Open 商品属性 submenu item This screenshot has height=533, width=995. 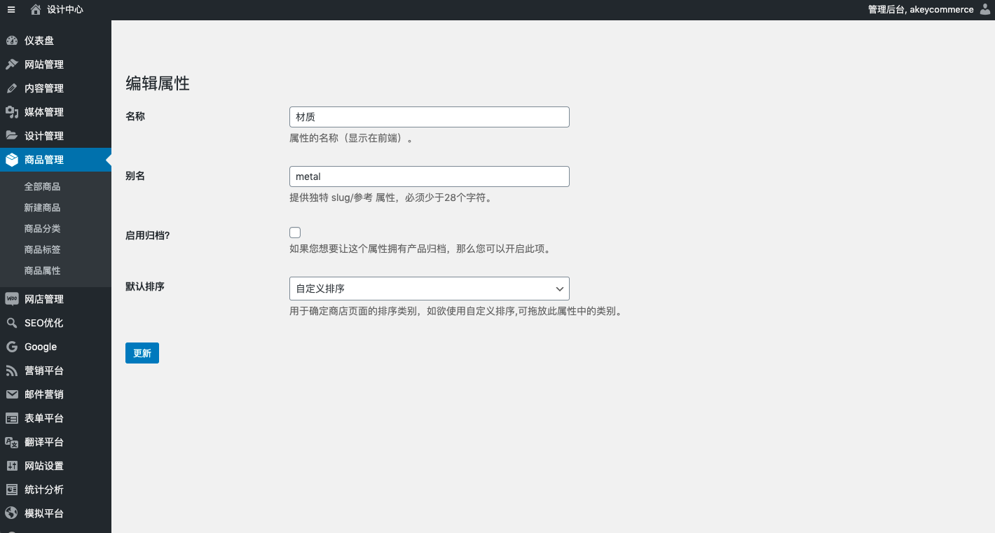click(42, 271)
